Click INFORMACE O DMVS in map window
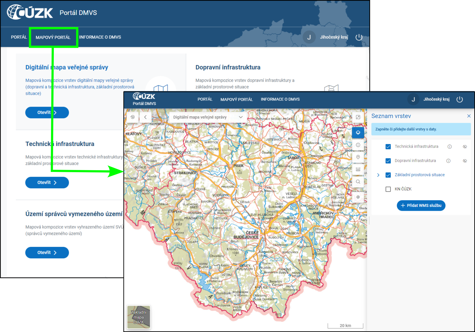475x332 pixels. (x=280, y=99)
